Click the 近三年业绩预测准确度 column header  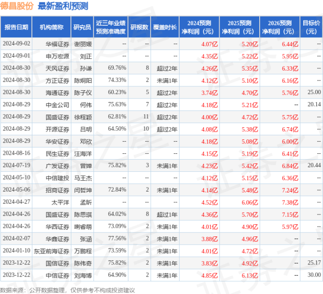[x=111, y=27]
